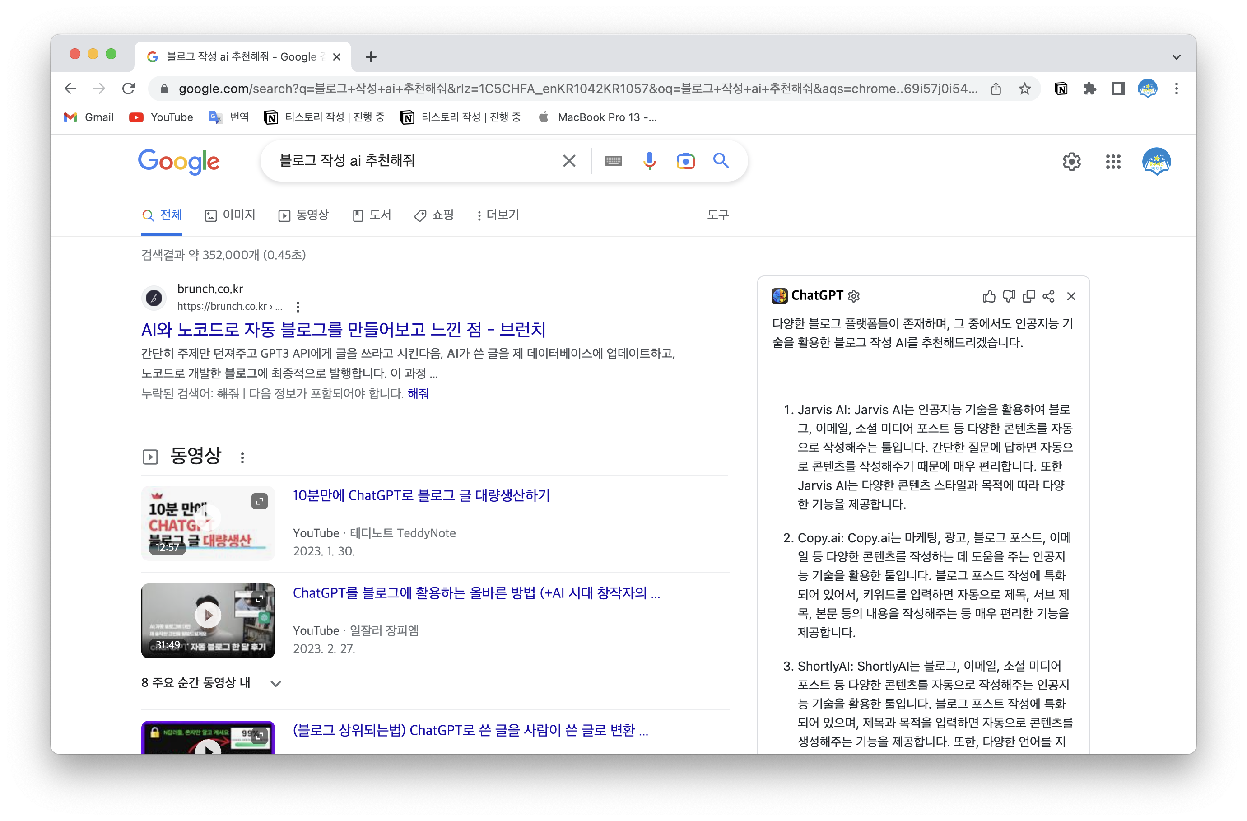Bookmark this page with star icon
The width and height of the screenshot is (1247, 821).
(x=1025, y=89)
